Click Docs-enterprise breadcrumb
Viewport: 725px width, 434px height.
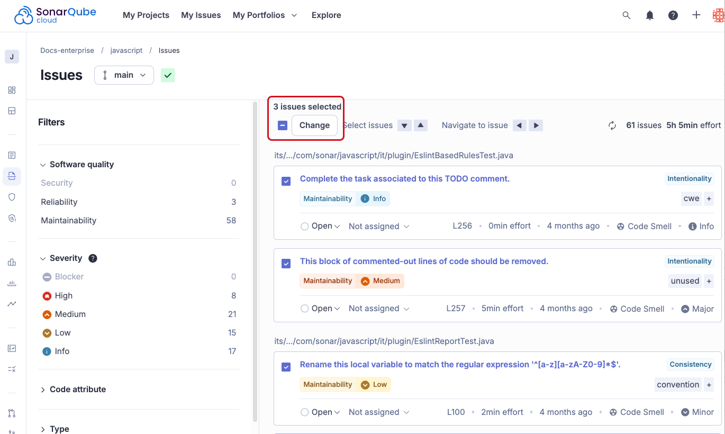pyautogui.click(x=67, y=51)
